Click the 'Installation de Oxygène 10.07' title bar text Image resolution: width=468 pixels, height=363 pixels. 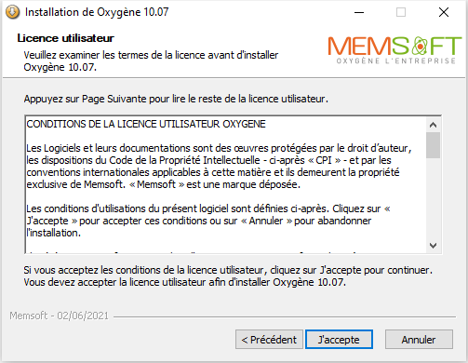coord(97,12)
